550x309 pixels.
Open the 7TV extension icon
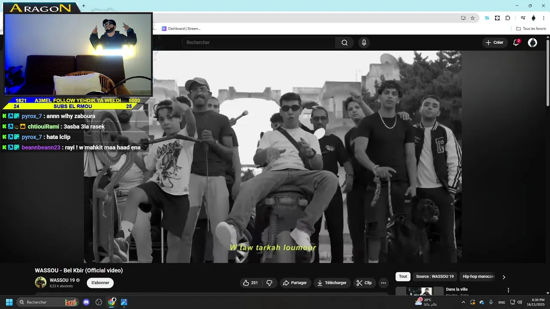click(x=487, y=18)
